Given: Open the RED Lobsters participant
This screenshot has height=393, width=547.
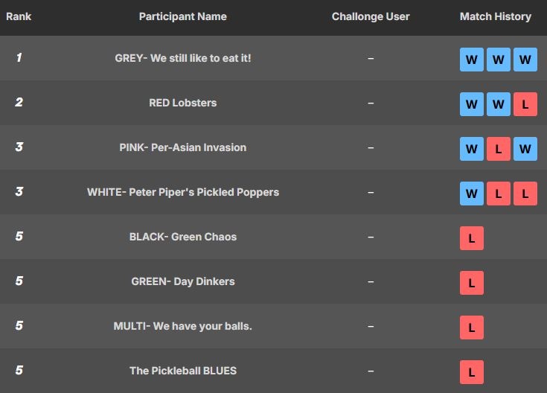Looking at the screenshot, I should point(183,103).
